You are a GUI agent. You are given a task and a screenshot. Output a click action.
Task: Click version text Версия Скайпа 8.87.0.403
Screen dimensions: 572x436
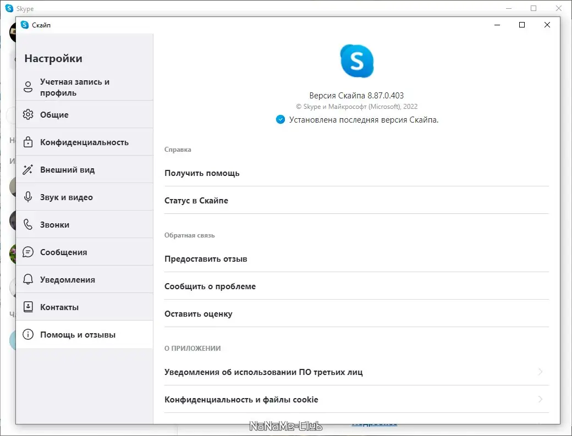[356, 96]
